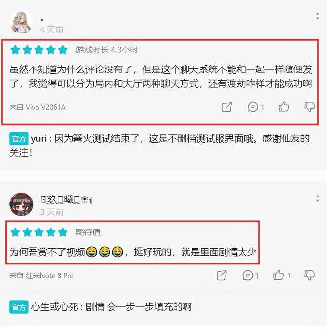Open comments on the Vivo V2061A review

coord(256,107)
